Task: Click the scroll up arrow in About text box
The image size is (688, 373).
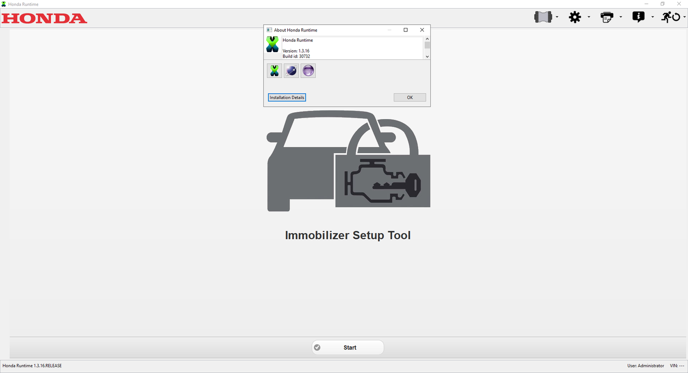Action: [x=427, y=39]
